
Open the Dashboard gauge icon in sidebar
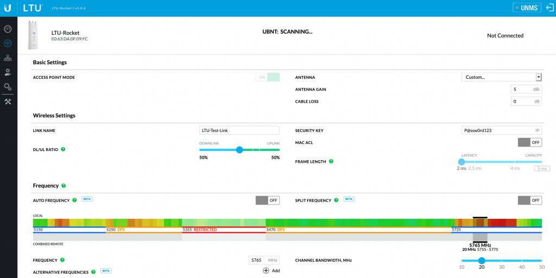[8, 29]
